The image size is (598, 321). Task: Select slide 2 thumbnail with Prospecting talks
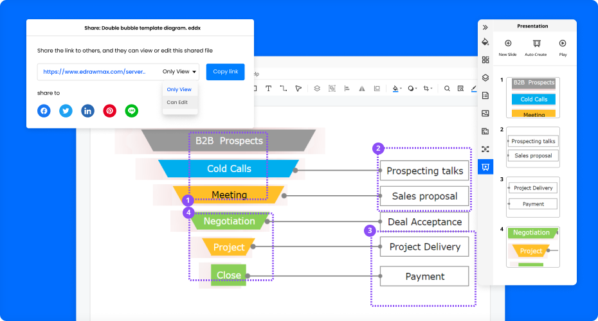point(533,147)
